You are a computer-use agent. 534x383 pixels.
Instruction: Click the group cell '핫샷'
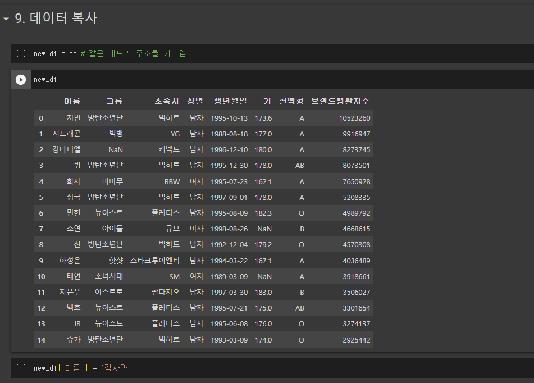point(116,261)
